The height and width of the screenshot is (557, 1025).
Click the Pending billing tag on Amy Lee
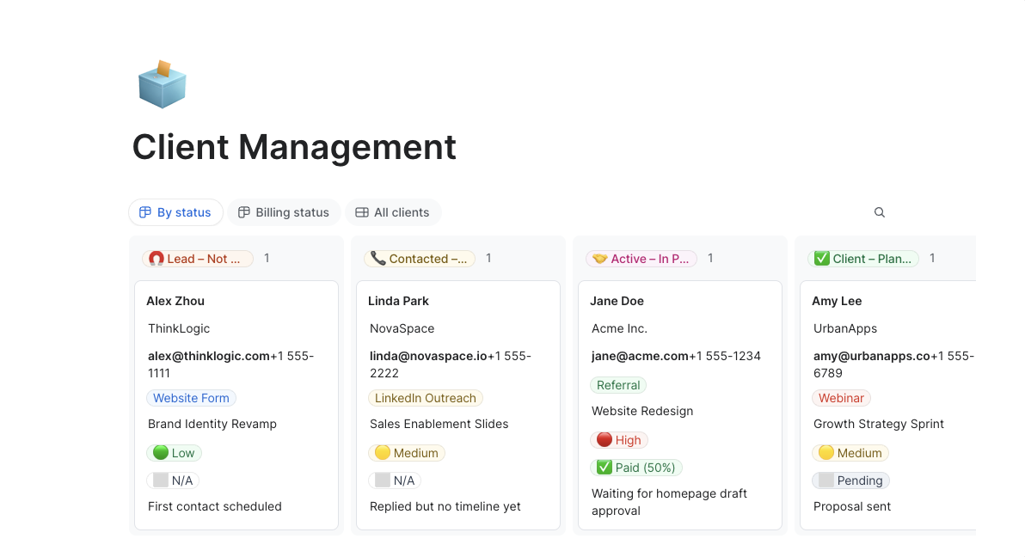[x=850, y=480]
